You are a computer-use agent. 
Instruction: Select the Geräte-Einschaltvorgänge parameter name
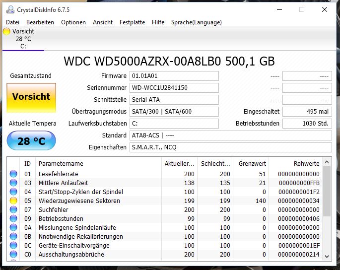(74, 245)
